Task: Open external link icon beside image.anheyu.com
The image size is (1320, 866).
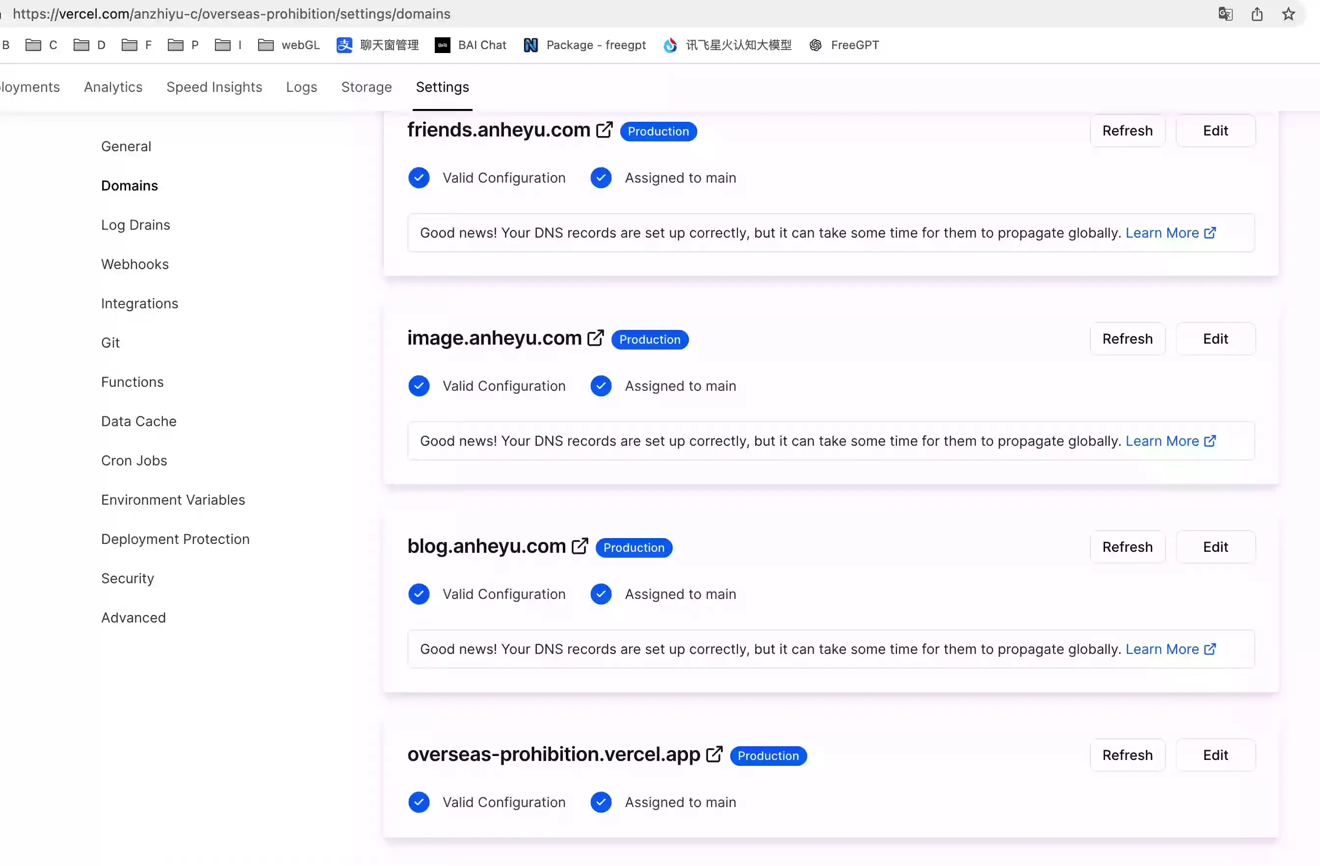Action: pyautogui.click(x=595, y=338)
